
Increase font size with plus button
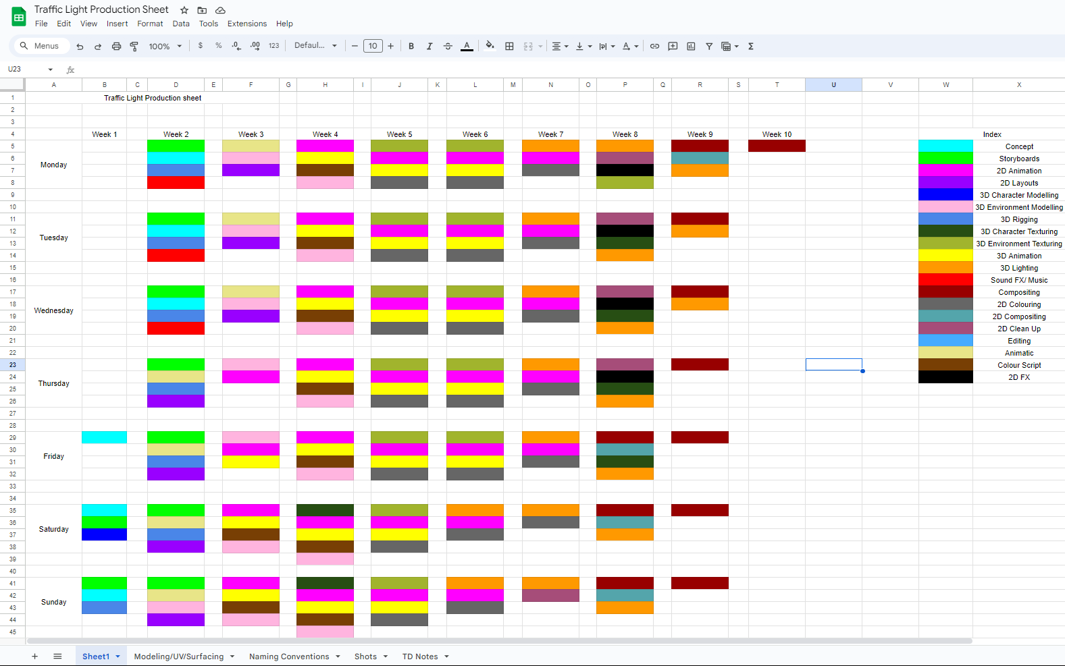click(390, 46)
